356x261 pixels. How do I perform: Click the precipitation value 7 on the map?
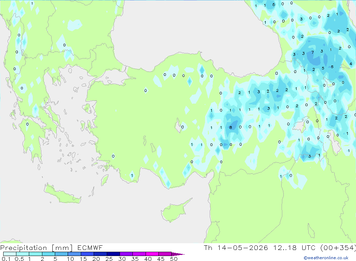[x=313, y=52]
